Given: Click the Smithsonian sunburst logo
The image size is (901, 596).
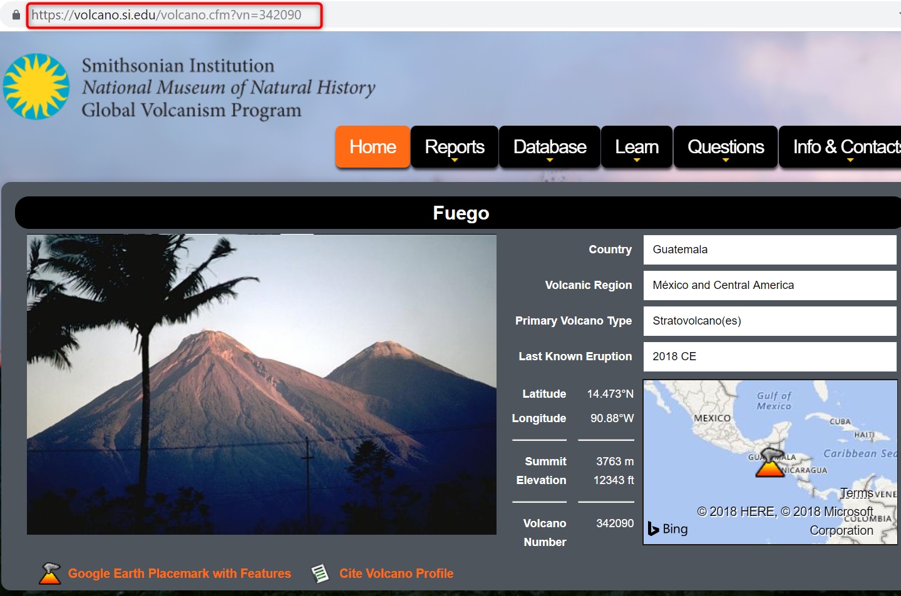Looking at the screenshot, I should coord(36,86).
